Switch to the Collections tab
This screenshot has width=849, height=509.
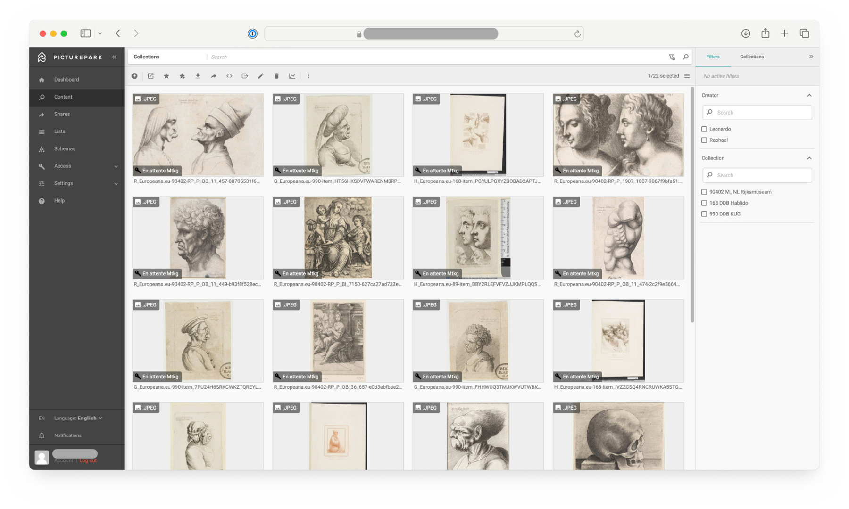(752, 57)
